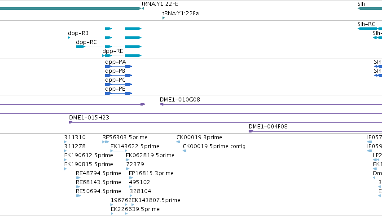Click the RE48794.5prime EST arrow glyph

click(78, 178)
